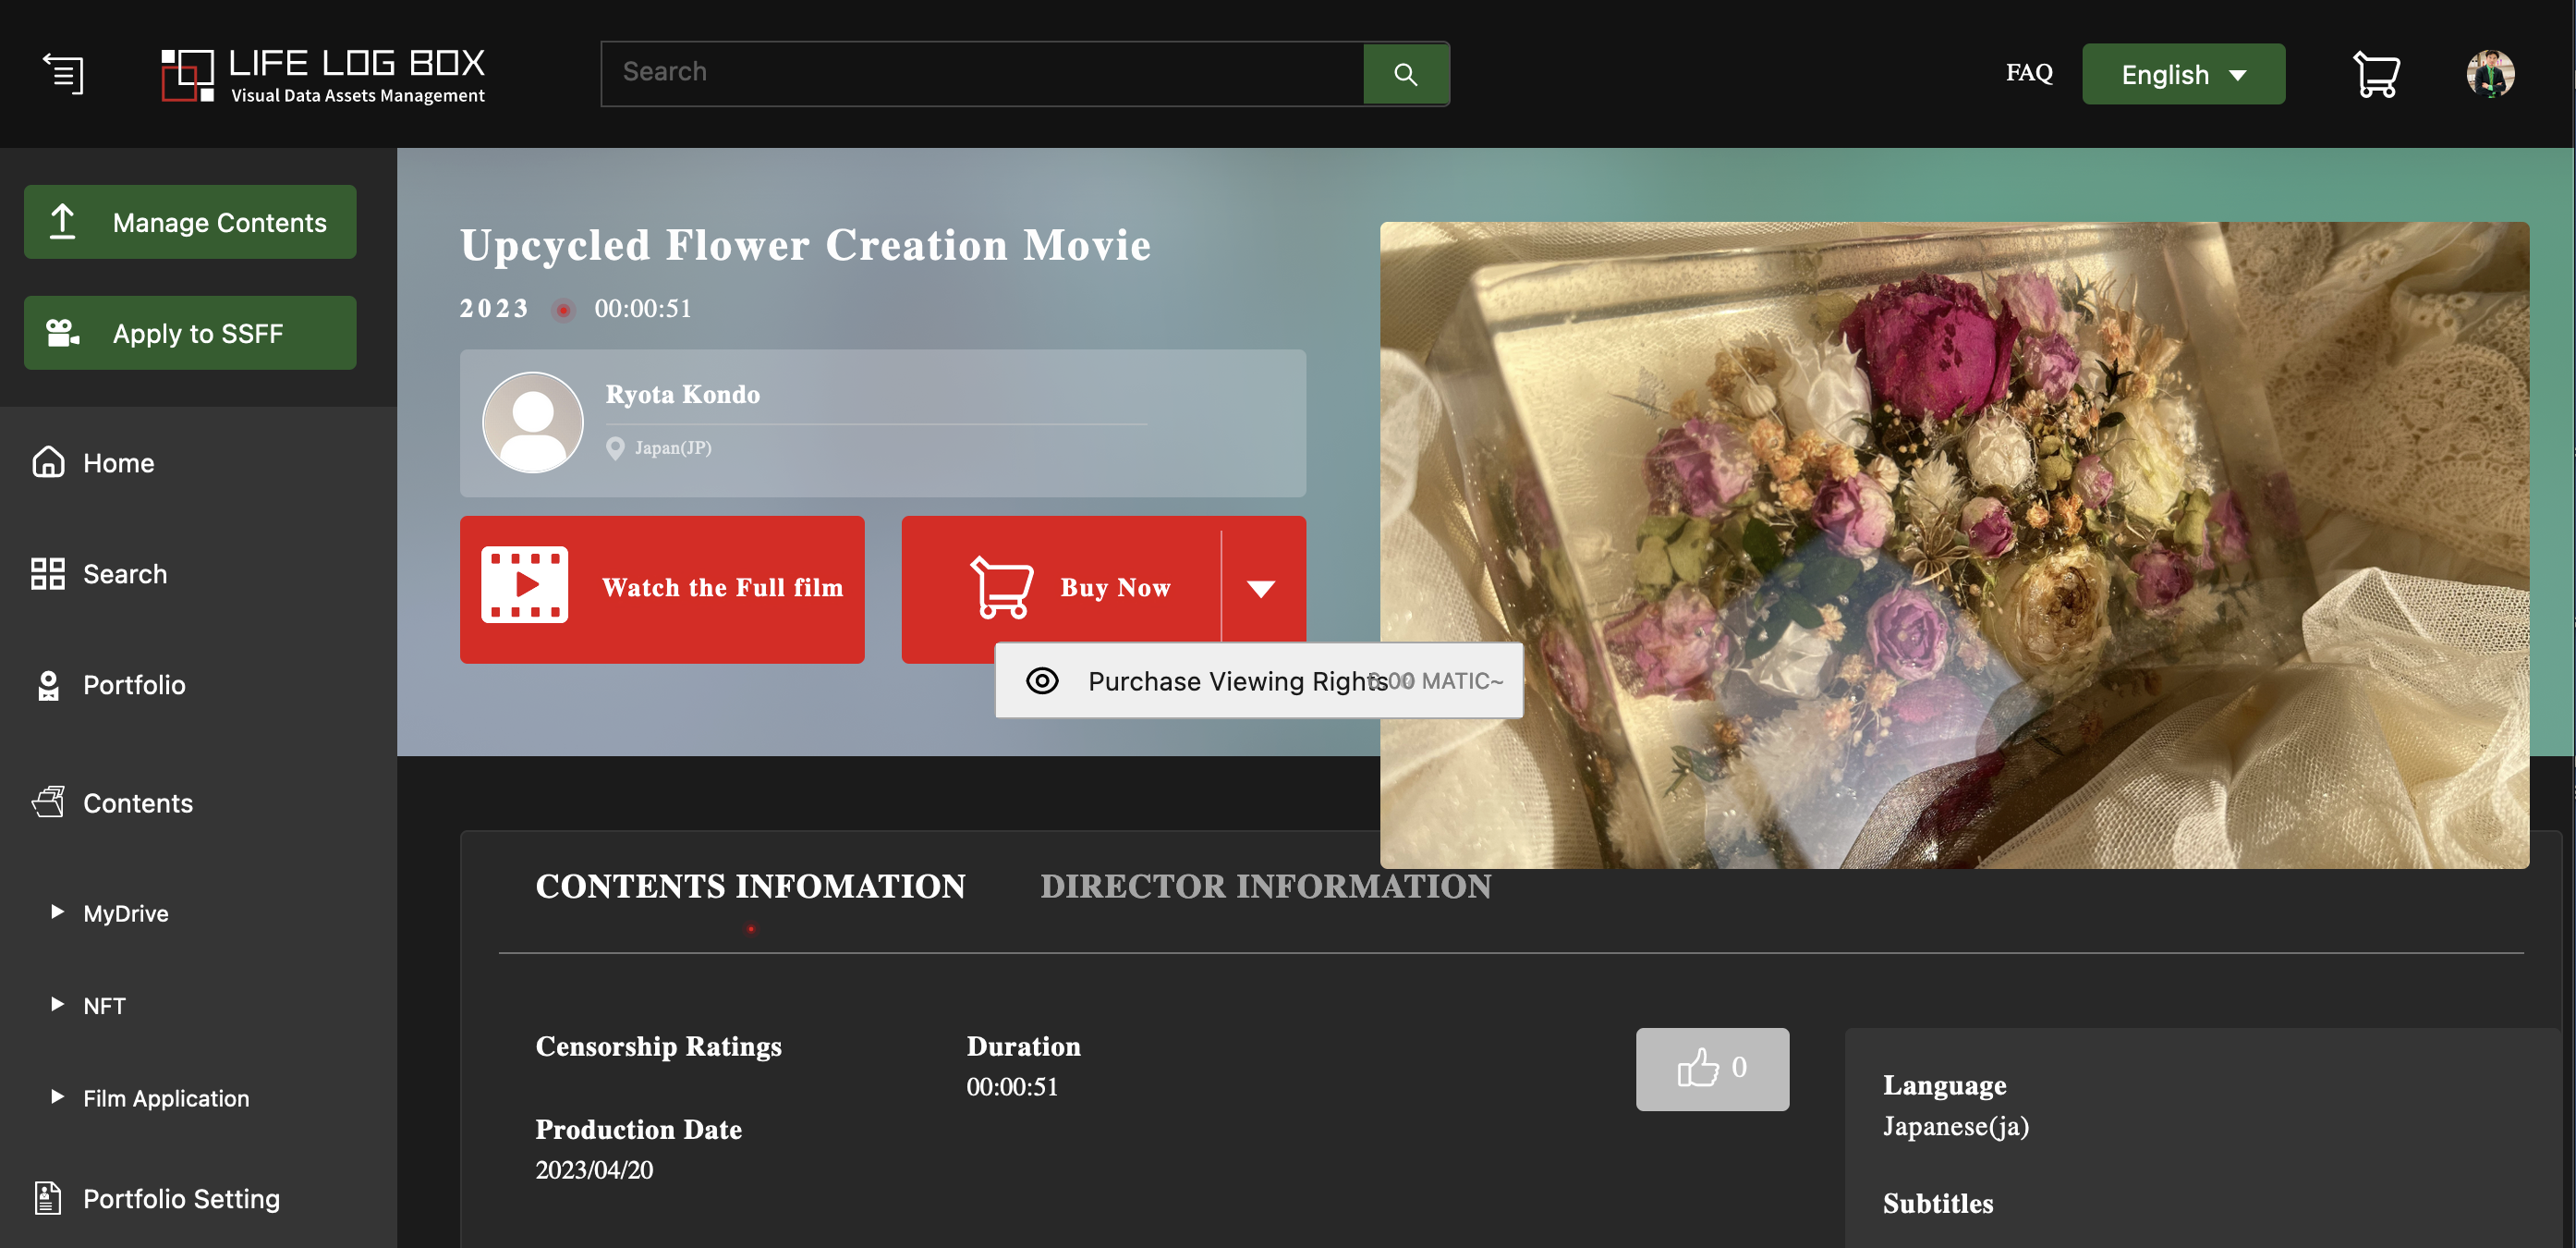The width and height of the screenshot is (2576, 1248).
Task: Expand the Buy Now dropdown arrow
Action: pos(1261,589)
